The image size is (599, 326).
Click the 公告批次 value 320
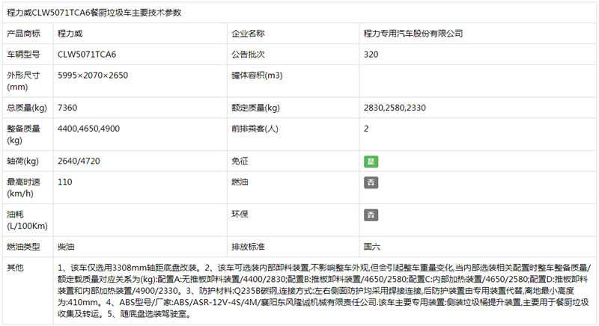coord(371,55)
